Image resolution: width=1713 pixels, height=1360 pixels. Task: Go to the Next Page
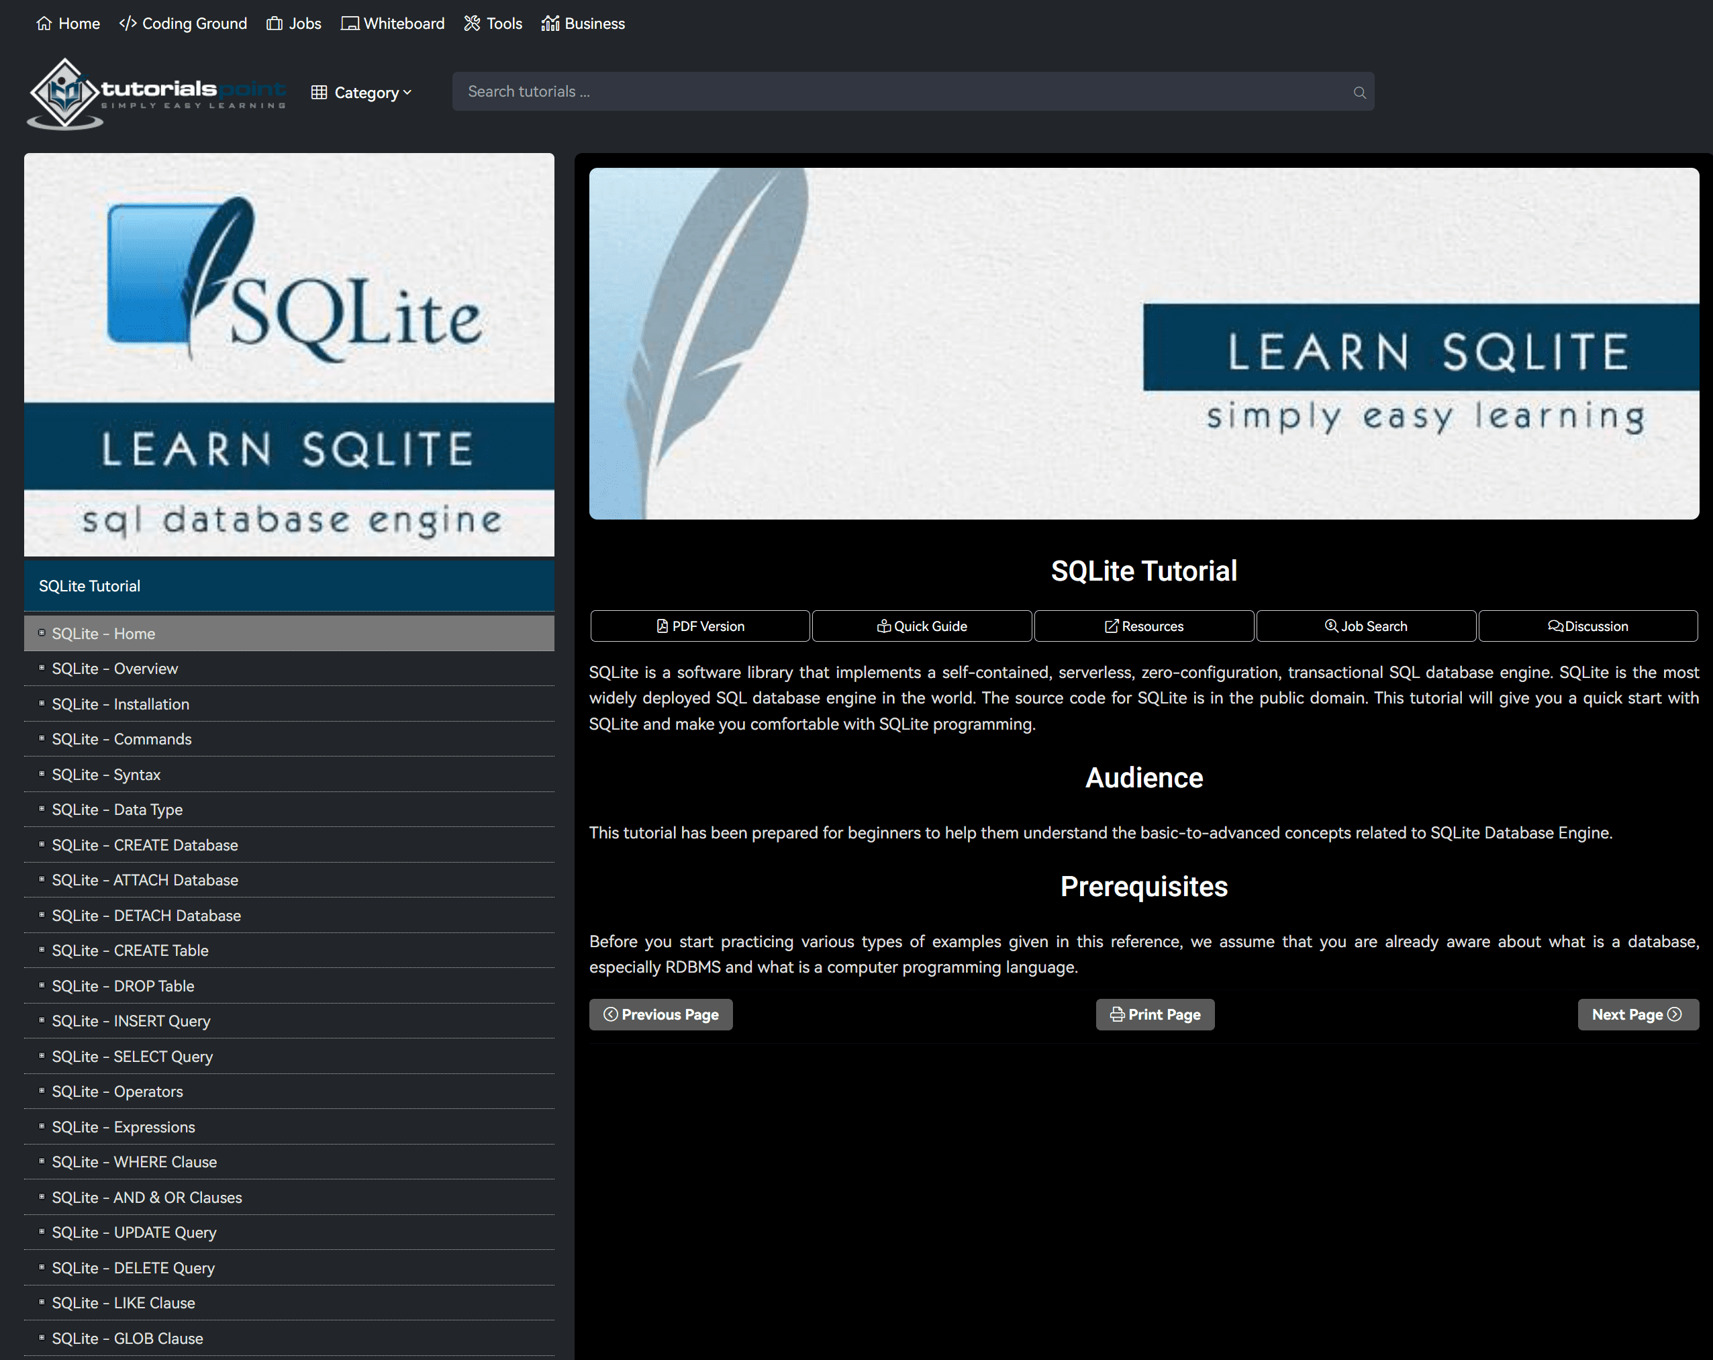tap(1636, 1014)
